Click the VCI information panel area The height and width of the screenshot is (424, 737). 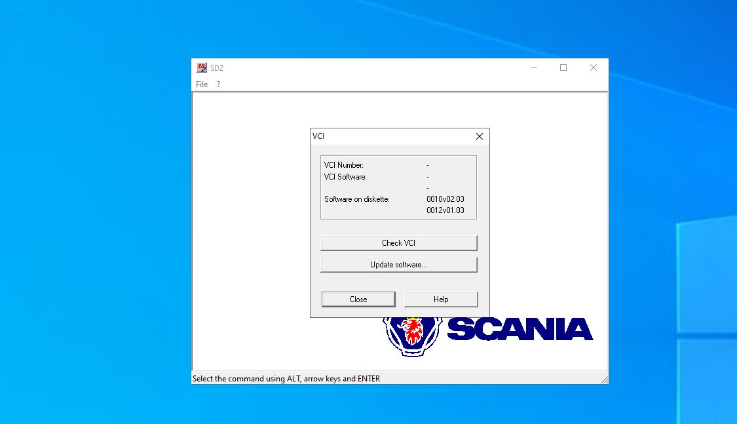coord(398,187)
